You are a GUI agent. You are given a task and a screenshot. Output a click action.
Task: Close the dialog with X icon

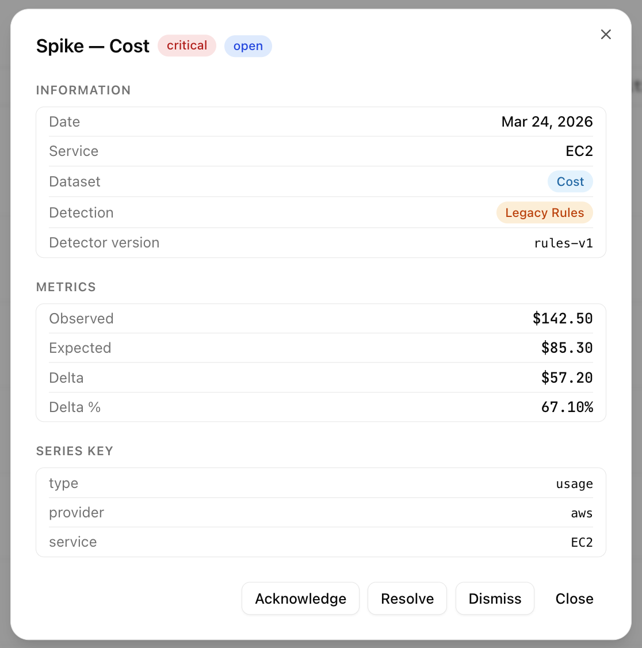pyautogui.click(x=606, y=35)
